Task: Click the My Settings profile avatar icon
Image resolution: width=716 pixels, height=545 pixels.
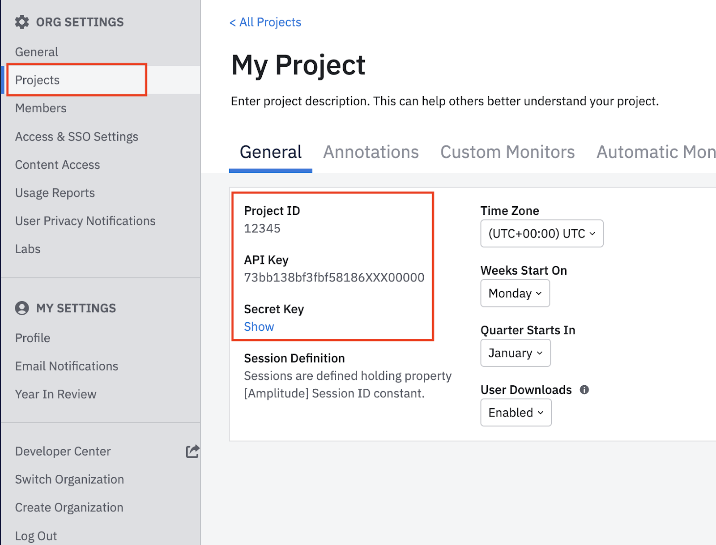Action: pos(21,308)
